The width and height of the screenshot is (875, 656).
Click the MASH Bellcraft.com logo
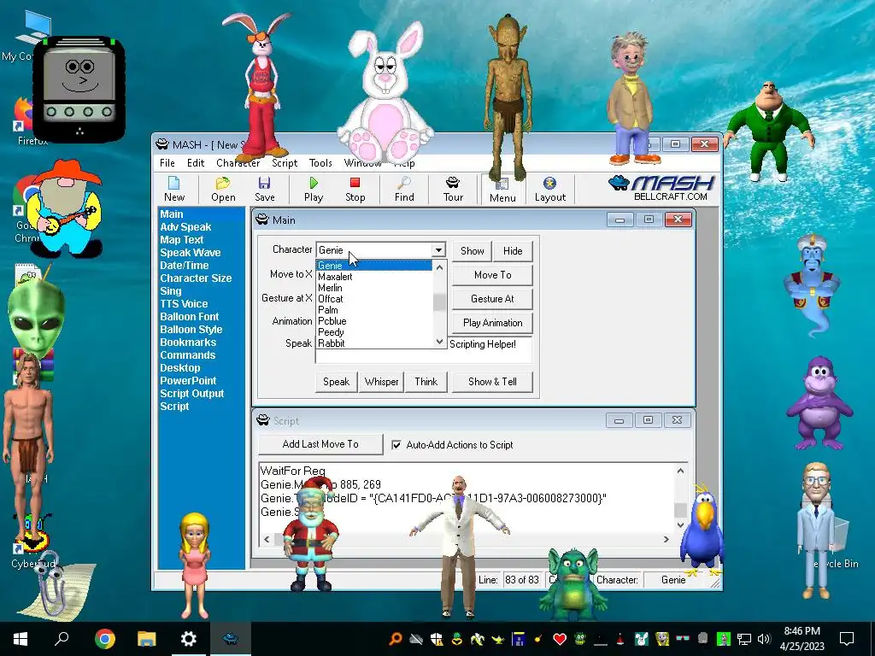[662, 188]
